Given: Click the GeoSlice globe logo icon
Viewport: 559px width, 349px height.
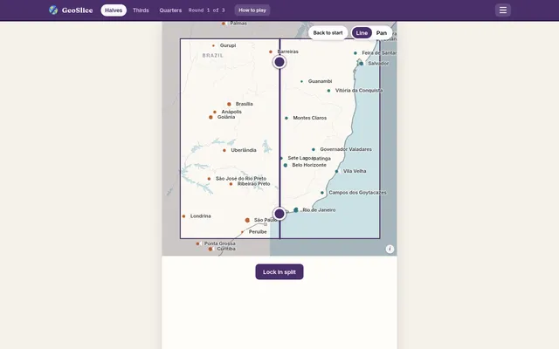Looking at the screenshot, I should coord(53,10).
